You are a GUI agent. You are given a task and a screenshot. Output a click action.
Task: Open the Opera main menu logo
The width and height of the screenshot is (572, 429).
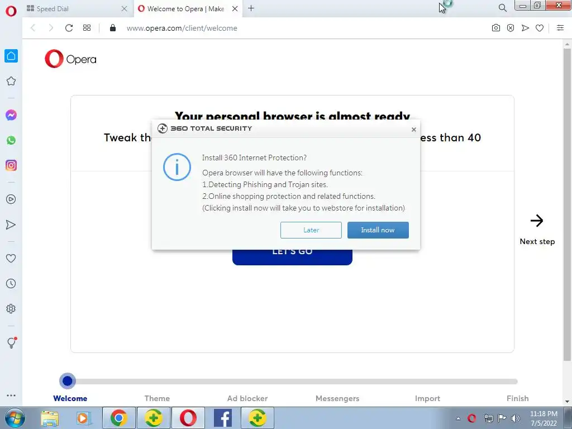pyautogui.click(x=11, y=11)
